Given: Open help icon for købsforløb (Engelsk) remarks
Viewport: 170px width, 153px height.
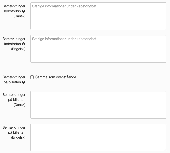Looking at the screenshot, I should (24, 44).
